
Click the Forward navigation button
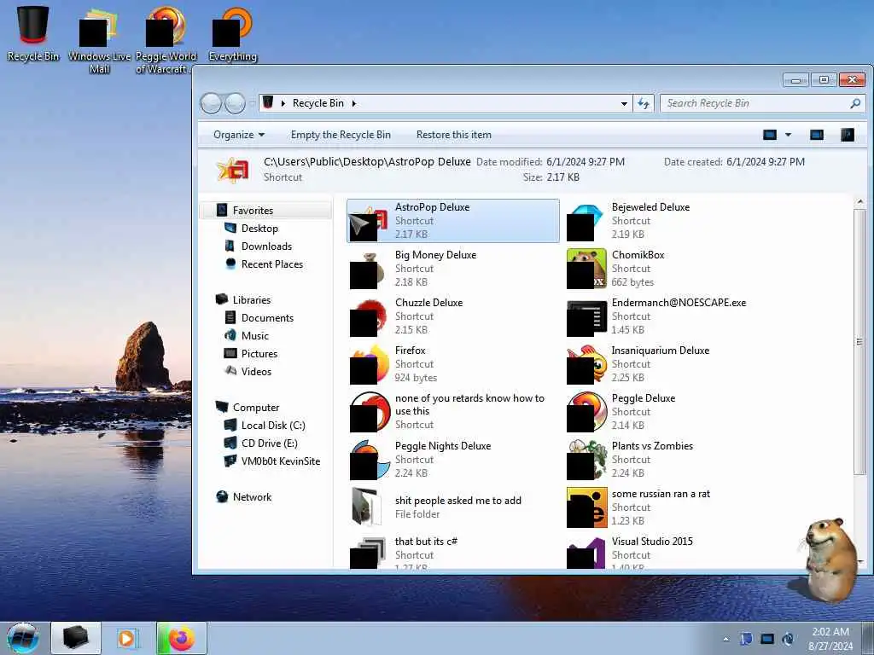(235, 103)
